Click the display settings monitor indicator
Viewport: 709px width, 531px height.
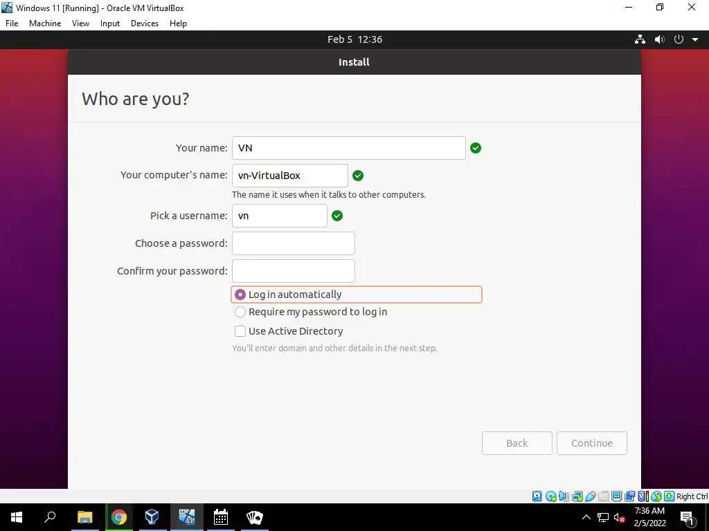point(616,496)
